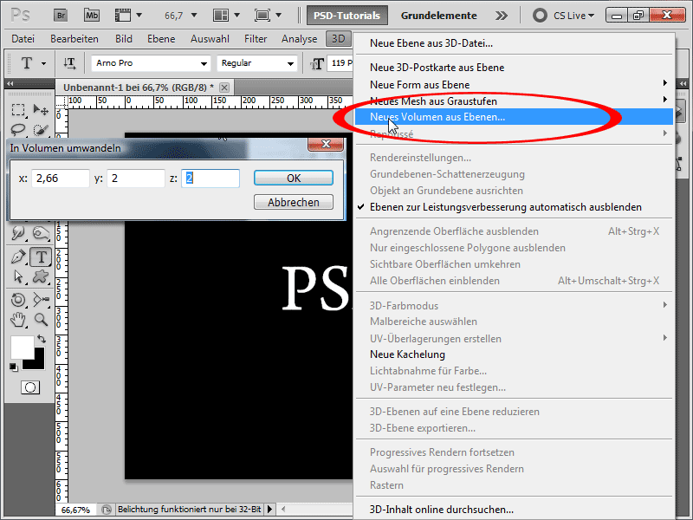Open the tool preset picker arrow
The width and height of the screenshot is (693, 520).
pyautogui.click(x=44, y=63)
